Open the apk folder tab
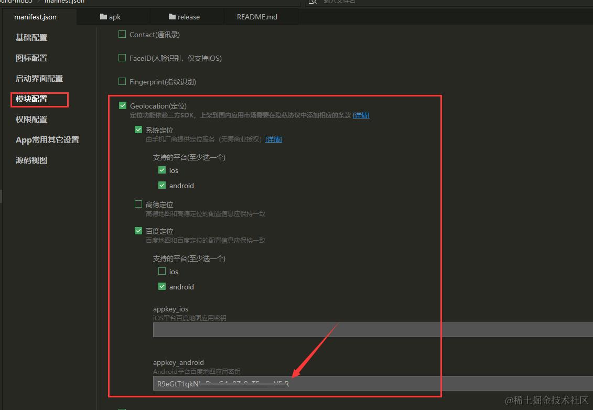593x410 pixels. click(x=111, y=17)
